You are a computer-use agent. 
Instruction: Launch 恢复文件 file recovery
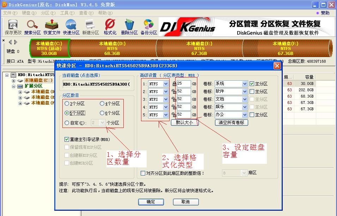(x=52, y=27)
